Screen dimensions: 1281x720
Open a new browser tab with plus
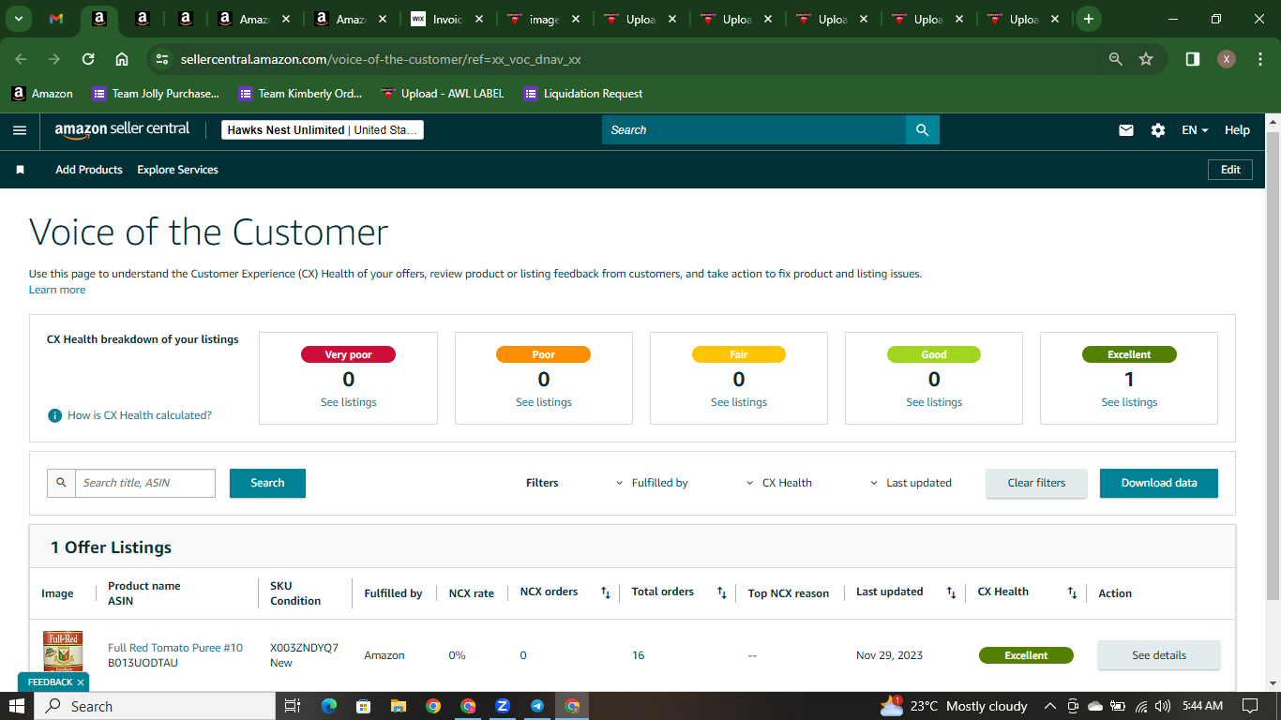tap(1088, 19)
